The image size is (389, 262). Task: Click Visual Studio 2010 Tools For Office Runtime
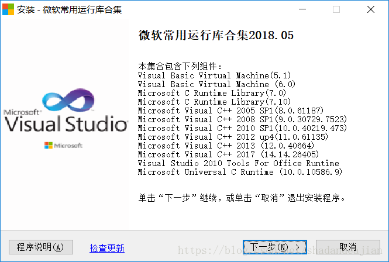click(x=239, y=163)
